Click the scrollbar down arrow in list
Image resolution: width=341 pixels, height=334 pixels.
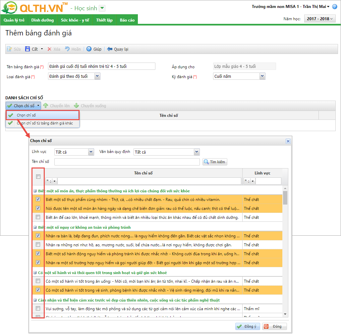tap(285, 314)
